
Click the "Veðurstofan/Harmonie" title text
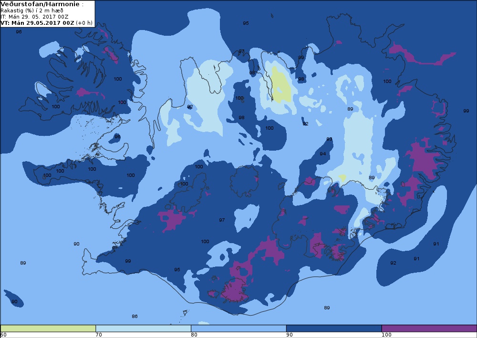point(40,4)
